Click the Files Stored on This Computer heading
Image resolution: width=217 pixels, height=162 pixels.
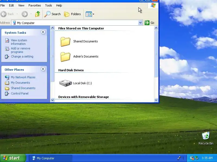tap(81, 28)
